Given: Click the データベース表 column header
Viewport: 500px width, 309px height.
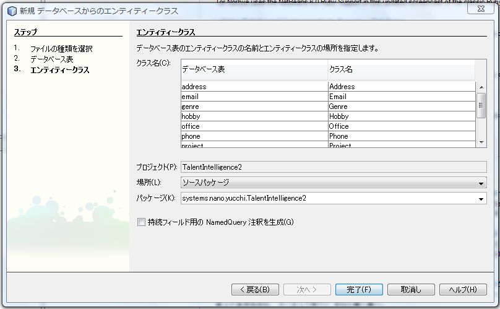Looking at the screenshot, I should (254, 70).
